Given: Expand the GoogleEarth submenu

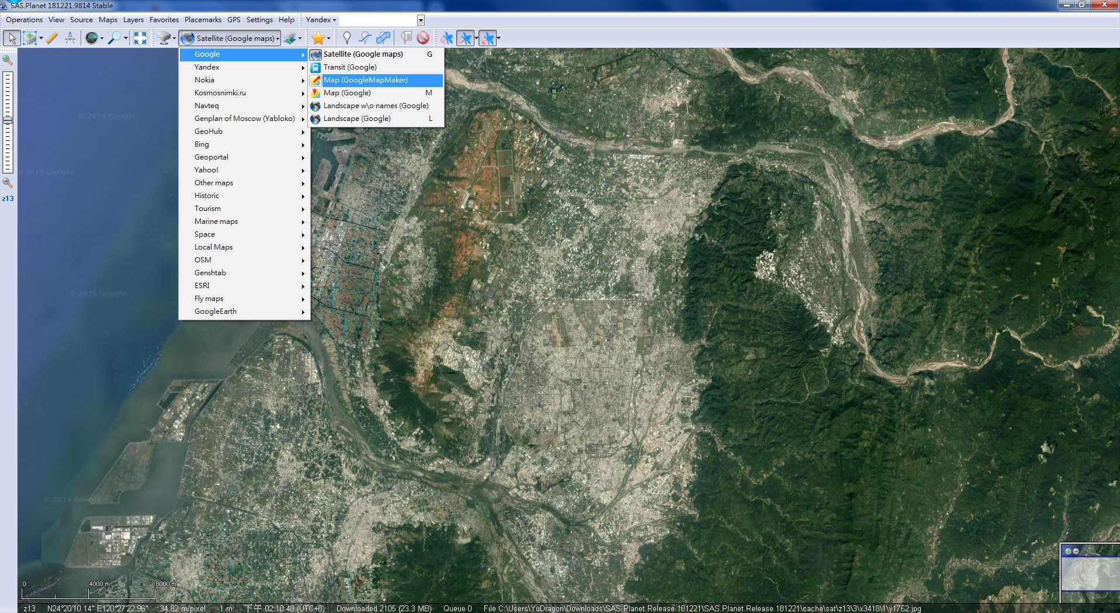Looking at the screenshot, I should click(x=244, y=311).
